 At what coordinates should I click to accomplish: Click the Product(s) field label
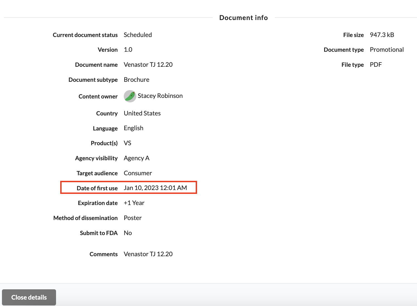[104, 143]
